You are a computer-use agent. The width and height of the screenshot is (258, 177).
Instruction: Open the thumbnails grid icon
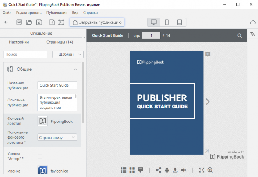click(132, 170)
